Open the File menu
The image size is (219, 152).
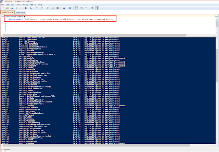2,5
